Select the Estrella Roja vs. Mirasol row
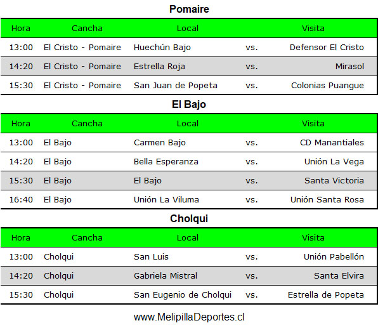This screenshot has height=330, width=378. click(188, 67)
